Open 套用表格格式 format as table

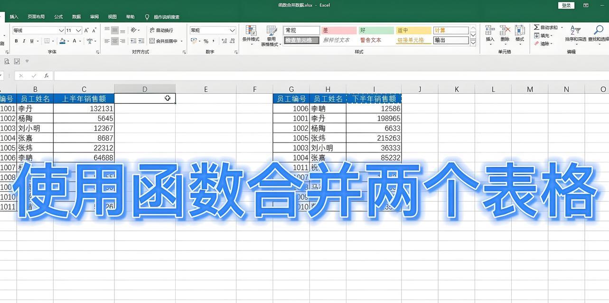pyautogui.click(x=272, y=36)
